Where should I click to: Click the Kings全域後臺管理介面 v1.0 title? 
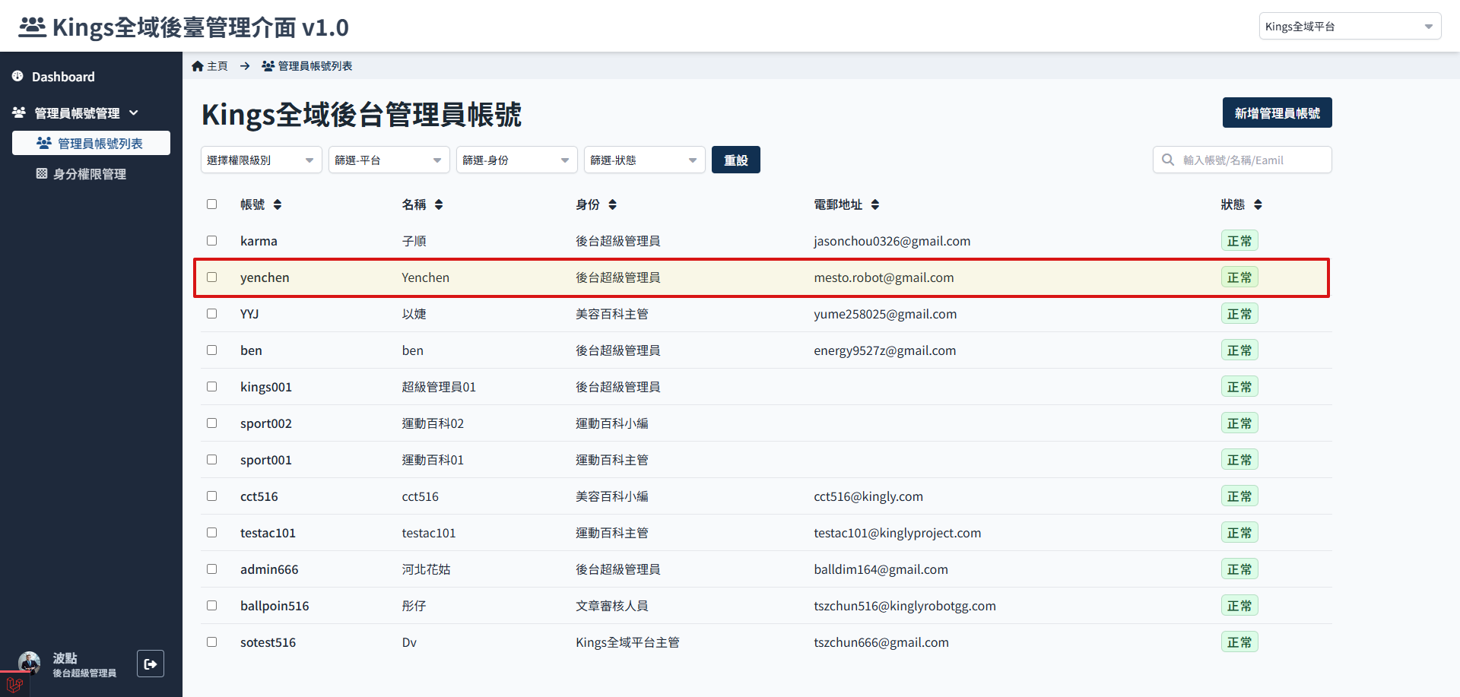pyautogui.click(x=201, y=27)
